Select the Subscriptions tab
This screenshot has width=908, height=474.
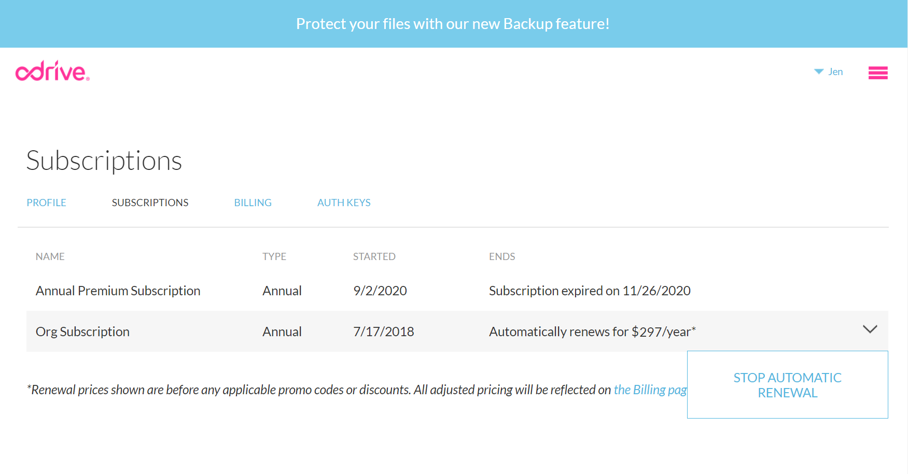[x=150, y=203]
